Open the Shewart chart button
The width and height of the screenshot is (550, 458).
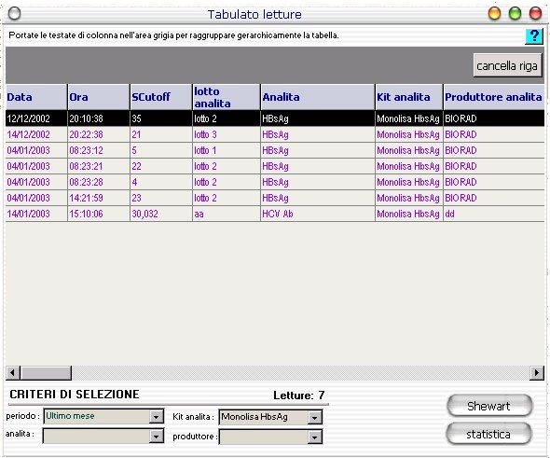pos(489,406)
